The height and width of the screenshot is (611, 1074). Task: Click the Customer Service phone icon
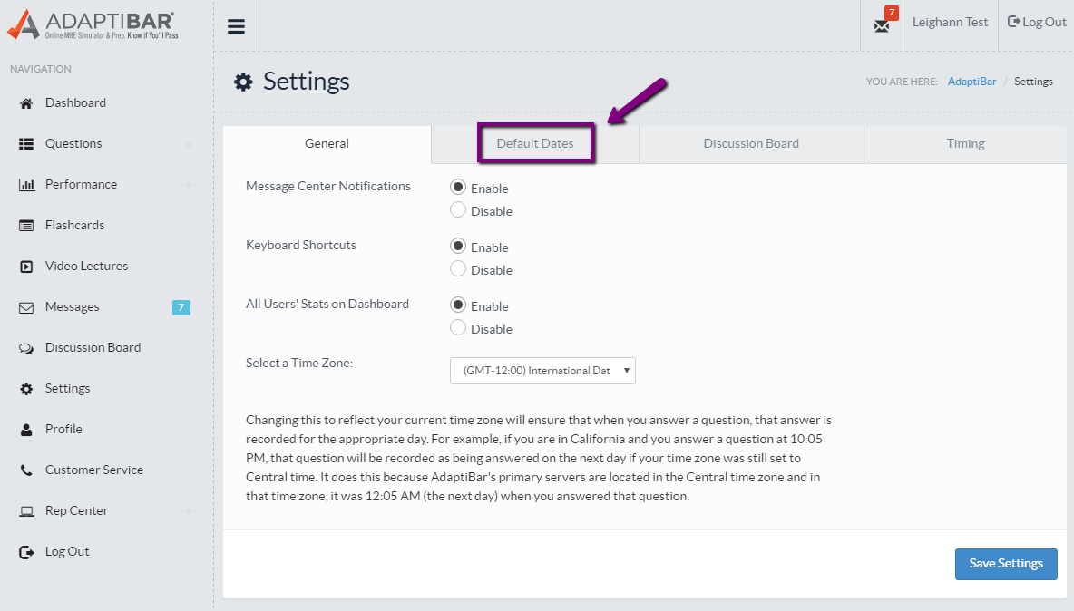click(26, 470)
